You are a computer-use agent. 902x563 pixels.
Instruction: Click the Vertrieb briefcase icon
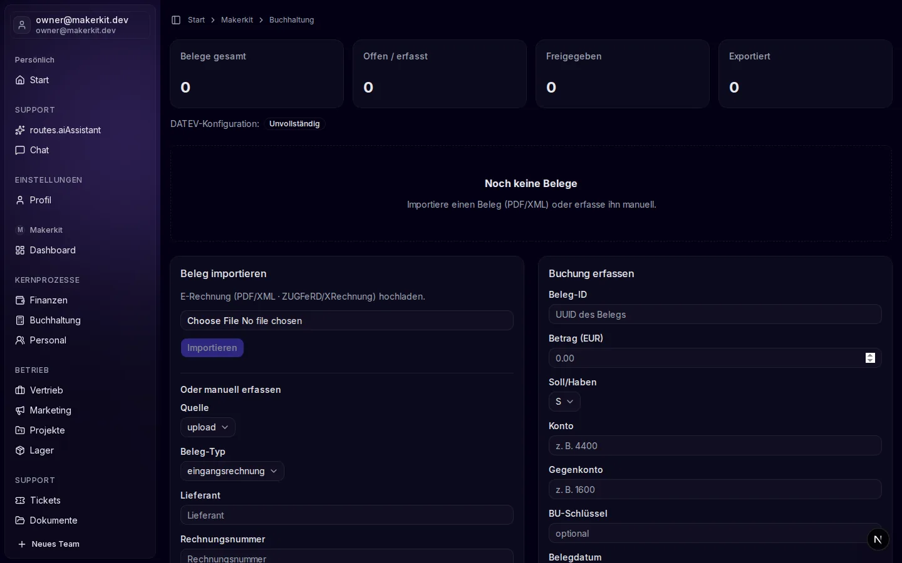[x=20, y=390]
